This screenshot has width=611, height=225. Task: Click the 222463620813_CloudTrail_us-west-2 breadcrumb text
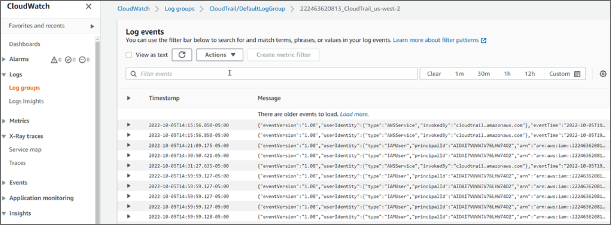(350, 9)
